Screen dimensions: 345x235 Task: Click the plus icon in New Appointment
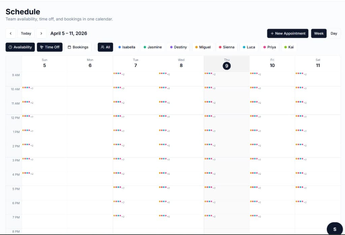click(272, 33)
